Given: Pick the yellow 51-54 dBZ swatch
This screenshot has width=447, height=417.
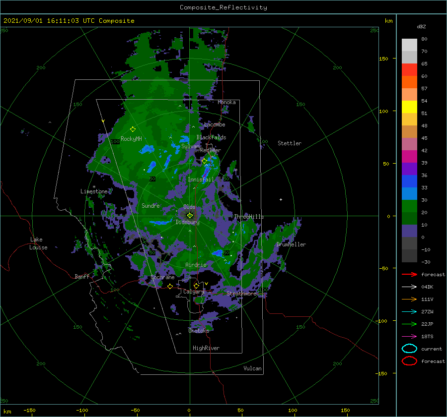Looking at the screenshot, I should pos(409,107).
